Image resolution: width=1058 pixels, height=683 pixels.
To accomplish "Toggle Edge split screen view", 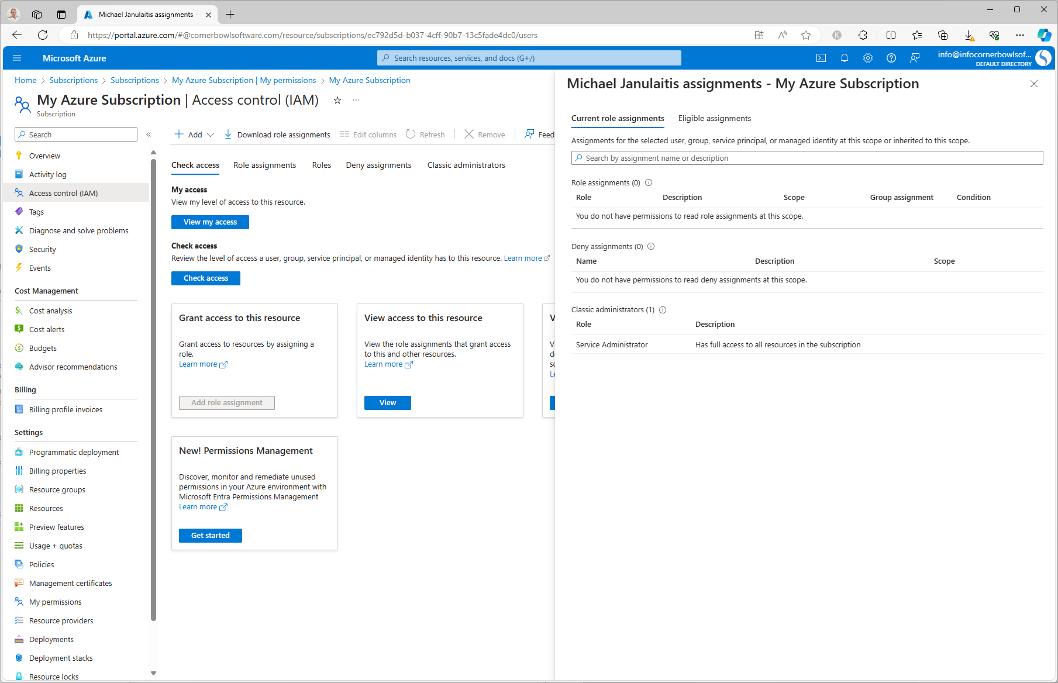I will pos(891,35).
